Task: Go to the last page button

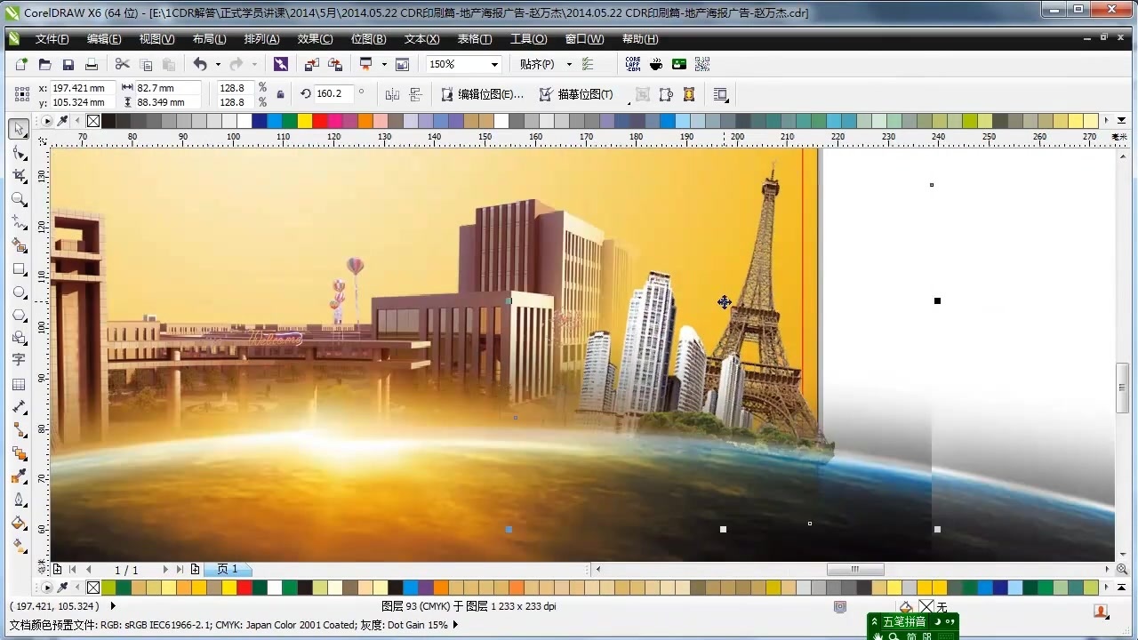Action: [x=180, y=569]
